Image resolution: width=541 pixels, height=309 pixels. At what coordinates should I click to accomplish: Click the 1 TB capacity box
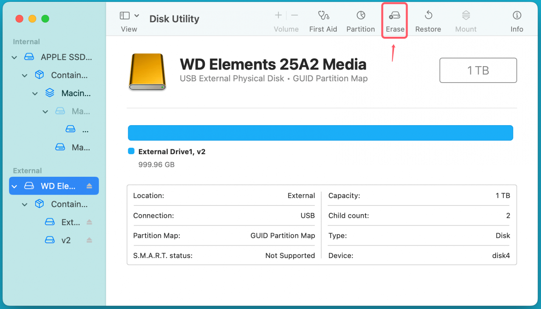click(478, 70)
